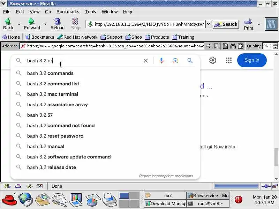Screen dimensions: 279x209
Task: Open Google quick settings gear
Action: tap(213, 60)
